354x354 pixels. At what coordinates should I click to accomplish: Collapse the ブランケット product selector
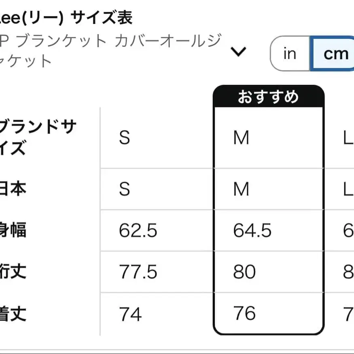(239, 52)
